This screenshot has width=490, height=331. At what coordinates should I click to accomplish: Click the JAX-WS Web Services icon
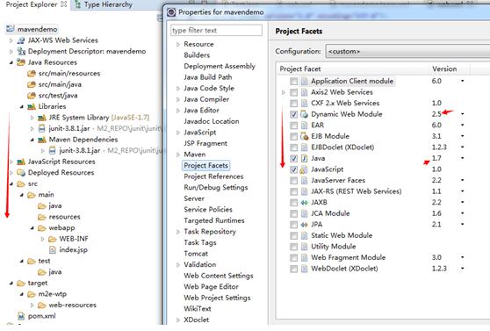coord(21,40)
